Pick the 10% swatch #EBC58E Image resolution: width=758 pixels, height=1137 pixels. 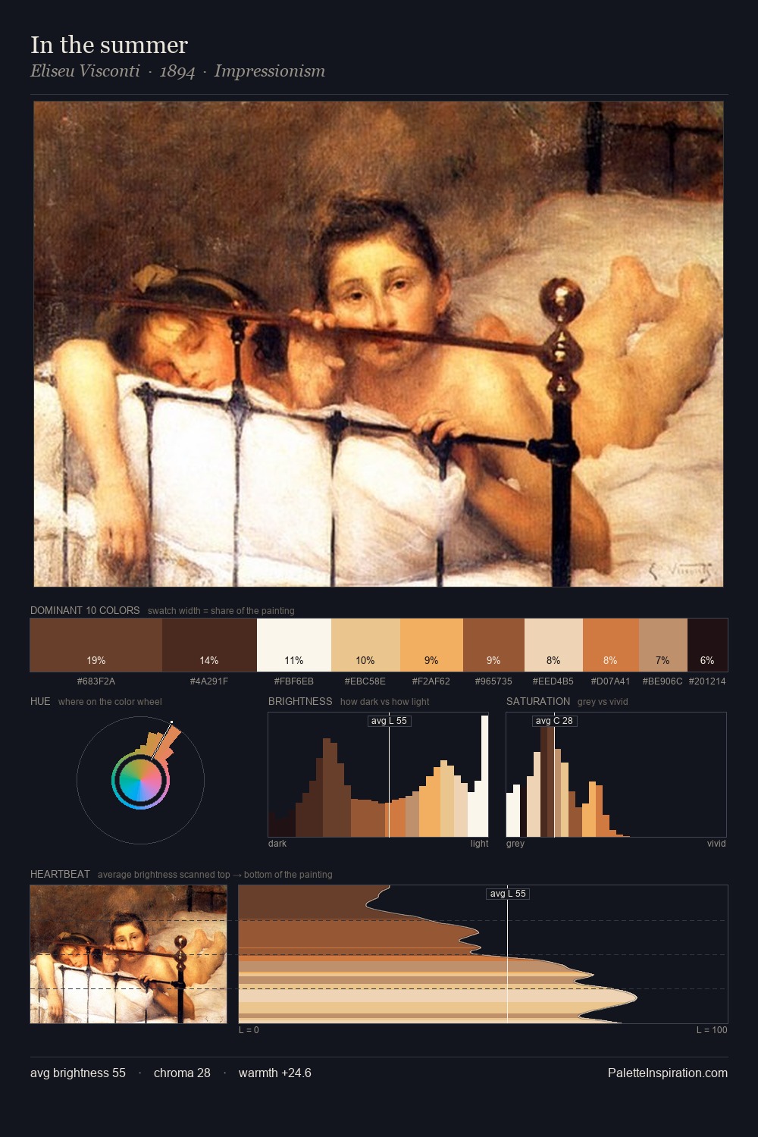tap(365, 645)
